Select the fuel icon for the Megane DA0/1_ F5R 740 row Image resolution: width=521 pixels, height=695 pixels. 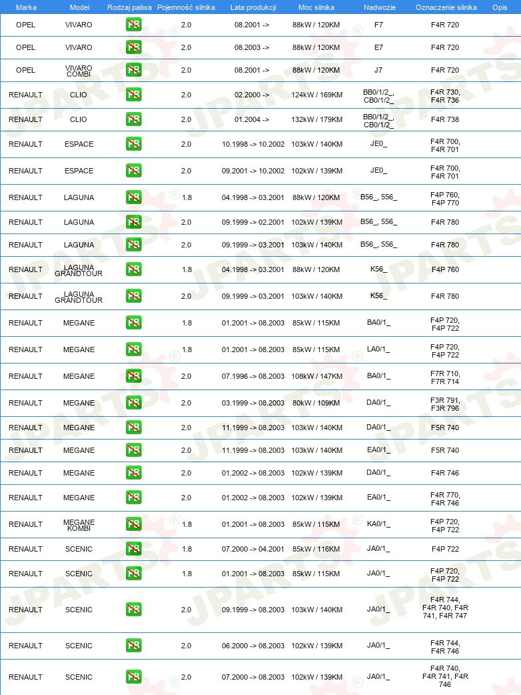click(134, 428)
